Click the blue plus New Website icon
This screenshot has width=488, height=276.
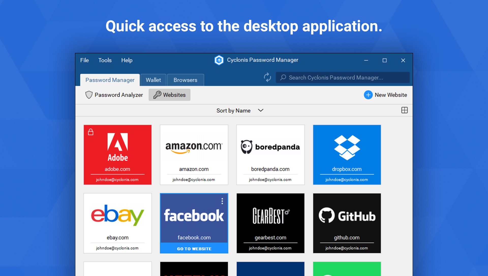click(368, 95)
